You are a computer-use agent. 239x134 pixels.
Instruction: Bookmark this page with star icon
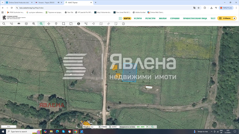coord(199,8)
